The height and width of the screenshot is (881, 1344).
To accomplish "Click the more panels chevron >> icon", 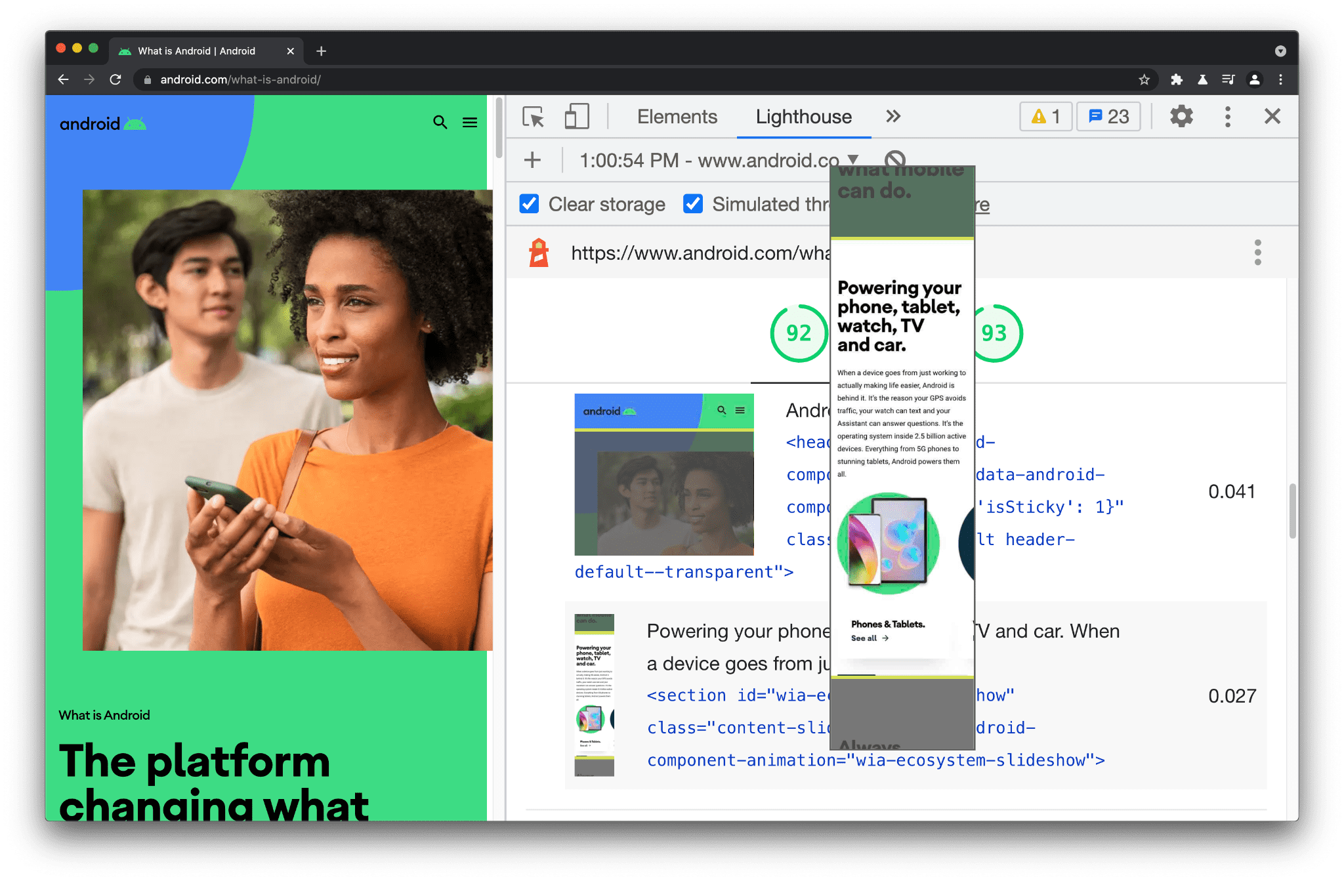I will click(891, 115).
